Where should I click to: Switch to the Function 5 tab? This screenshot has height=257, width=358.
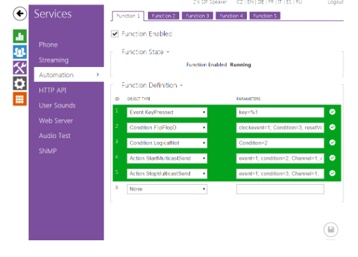click(x=265, y=16)
